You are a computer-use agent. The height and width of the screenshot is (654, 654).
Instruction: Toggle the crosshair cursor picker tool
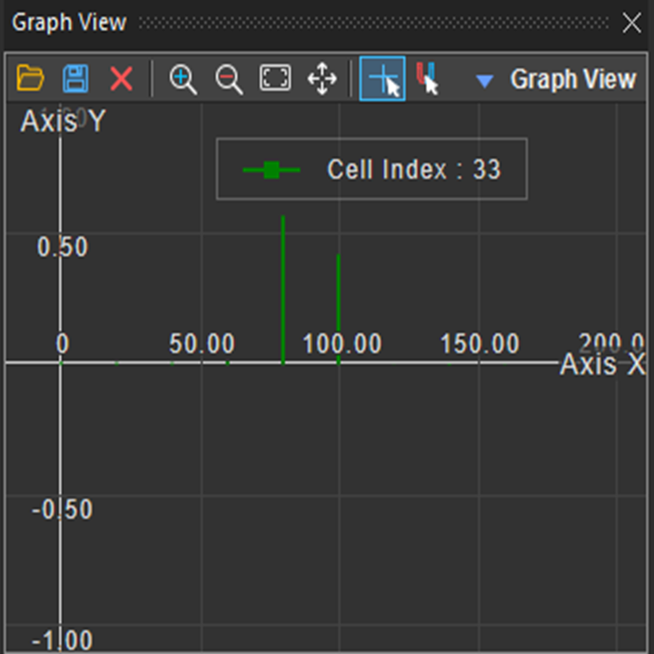click(x=383, y=79)
